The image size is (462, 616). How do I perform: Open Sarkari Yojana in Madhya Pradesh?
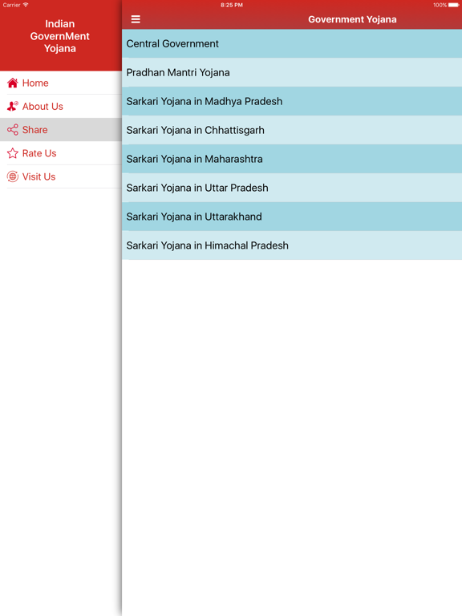point(292,101)
